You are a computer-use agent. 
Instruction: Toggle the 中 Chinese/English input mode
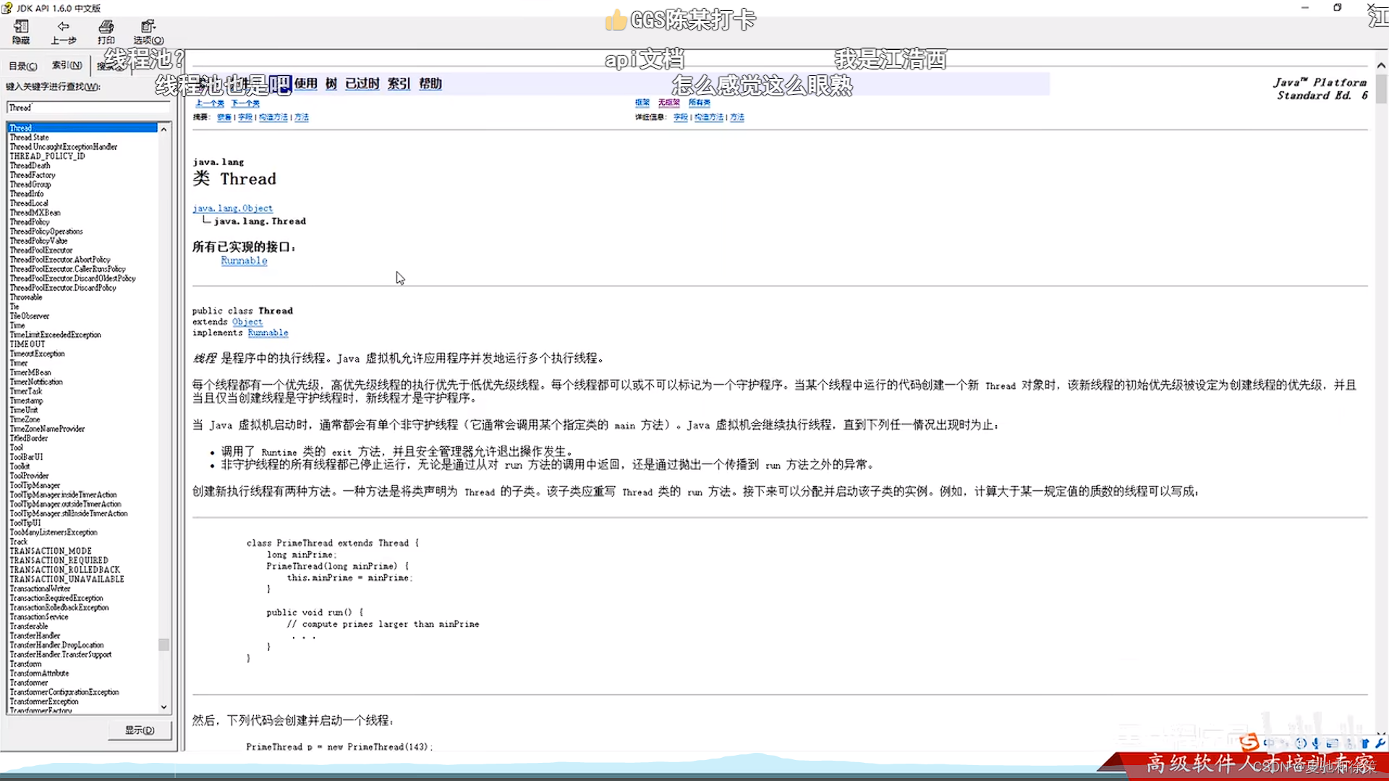click(1270, 743)
